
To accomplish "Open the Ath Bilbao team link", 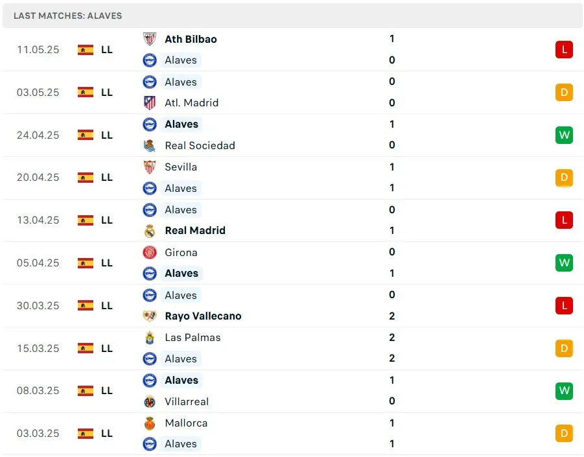I will click(191, 39).
